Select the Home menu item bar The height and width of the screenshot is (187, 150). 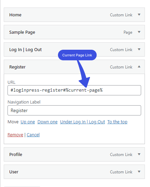74,15
